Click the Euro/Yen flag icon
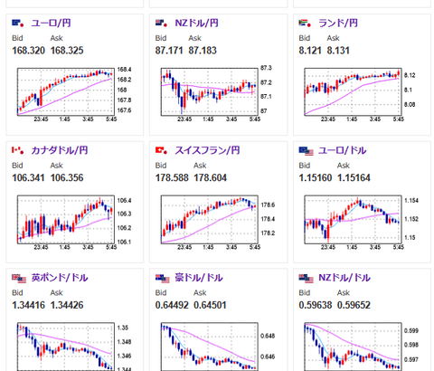Image resolution: width=434 pixels, height=371 pixels. click(18, 23)
